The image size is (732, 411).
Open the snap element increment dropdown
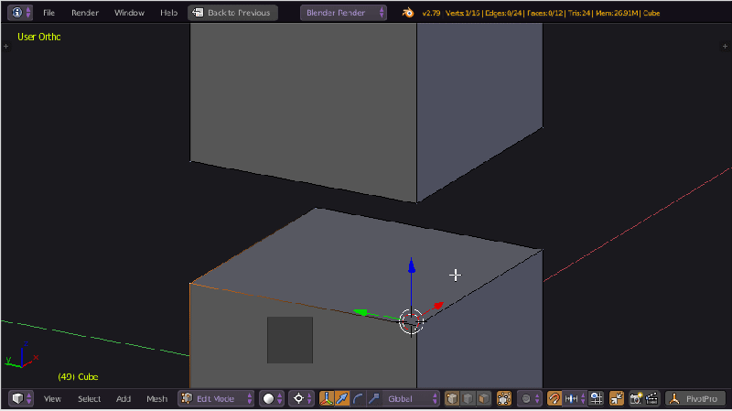pyautogui.click(x=575, y=398)
